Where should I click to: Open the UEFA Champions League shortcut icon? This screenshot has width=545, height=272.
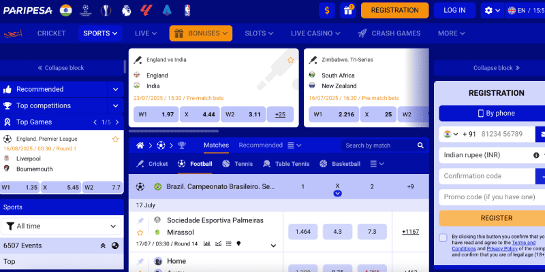pos(85,10)
